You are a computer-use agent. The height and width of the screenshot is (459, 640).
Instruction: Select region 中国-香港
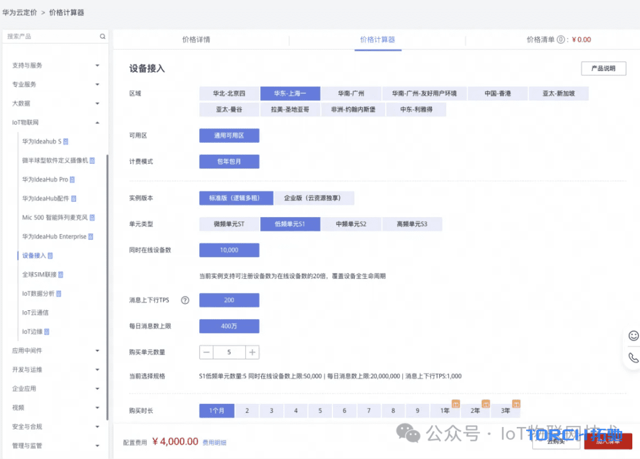pos(498,94)
